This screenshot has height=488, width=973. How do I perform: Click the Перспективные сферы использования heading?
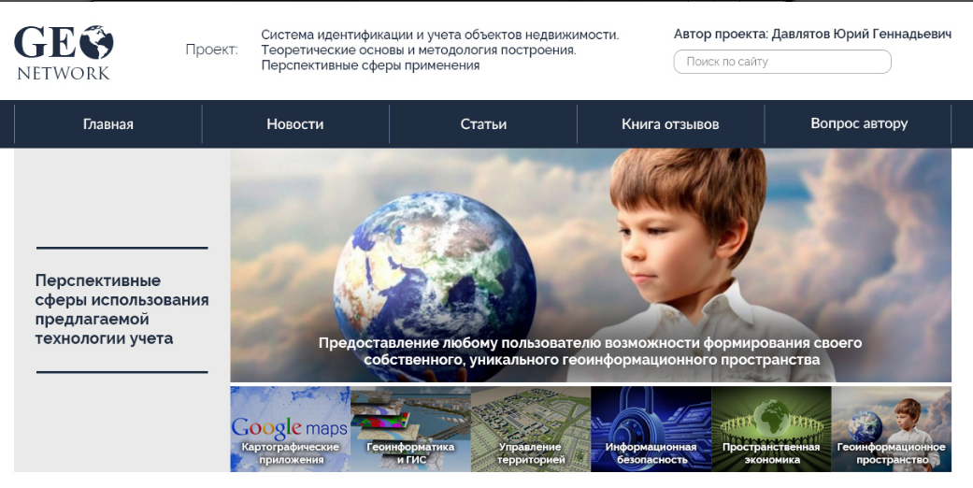tap(122, 309)
